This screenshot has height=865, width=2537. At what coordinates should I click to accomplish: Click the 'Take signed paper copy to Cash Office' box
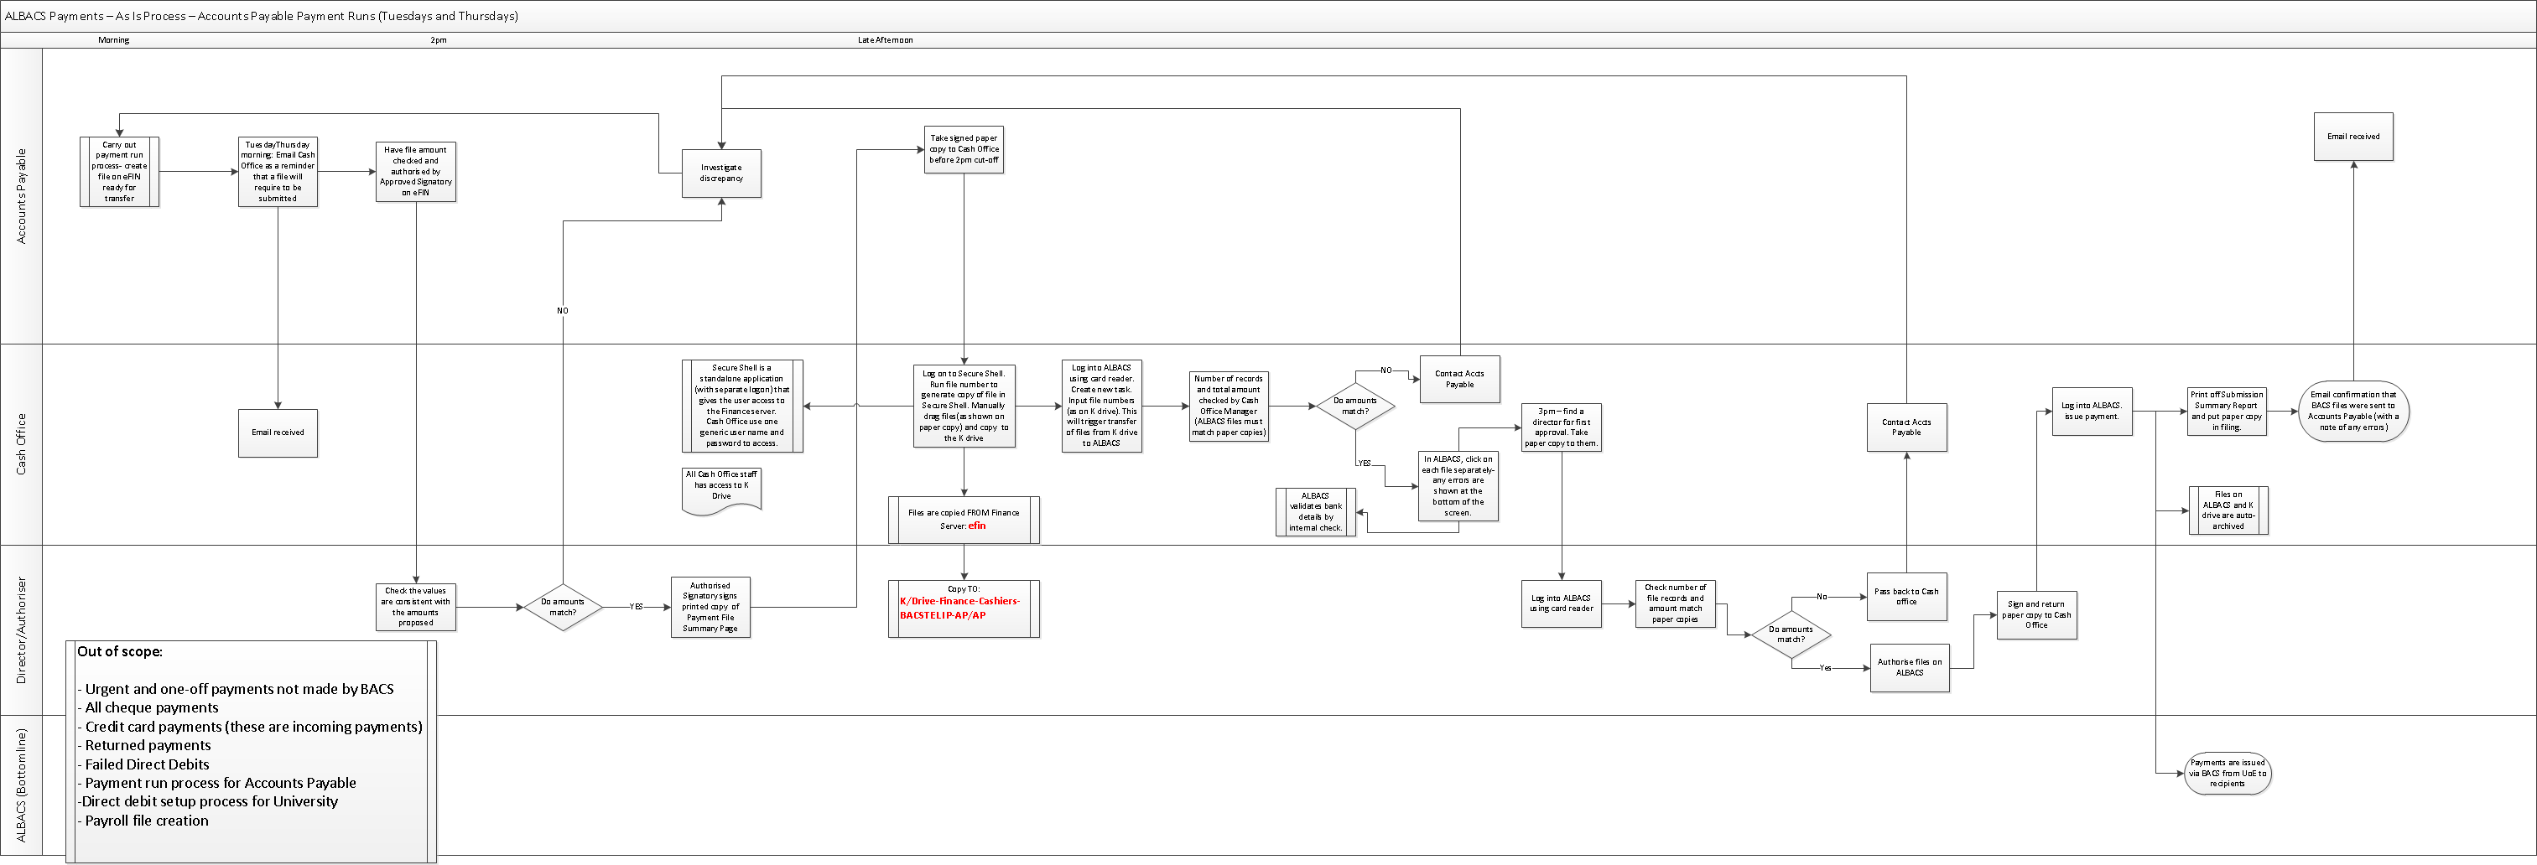click(963, 149)
